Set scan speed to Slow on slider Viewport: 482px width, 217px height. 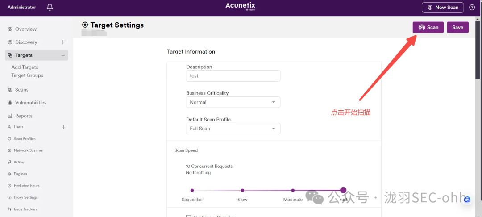tap(242, 190)
